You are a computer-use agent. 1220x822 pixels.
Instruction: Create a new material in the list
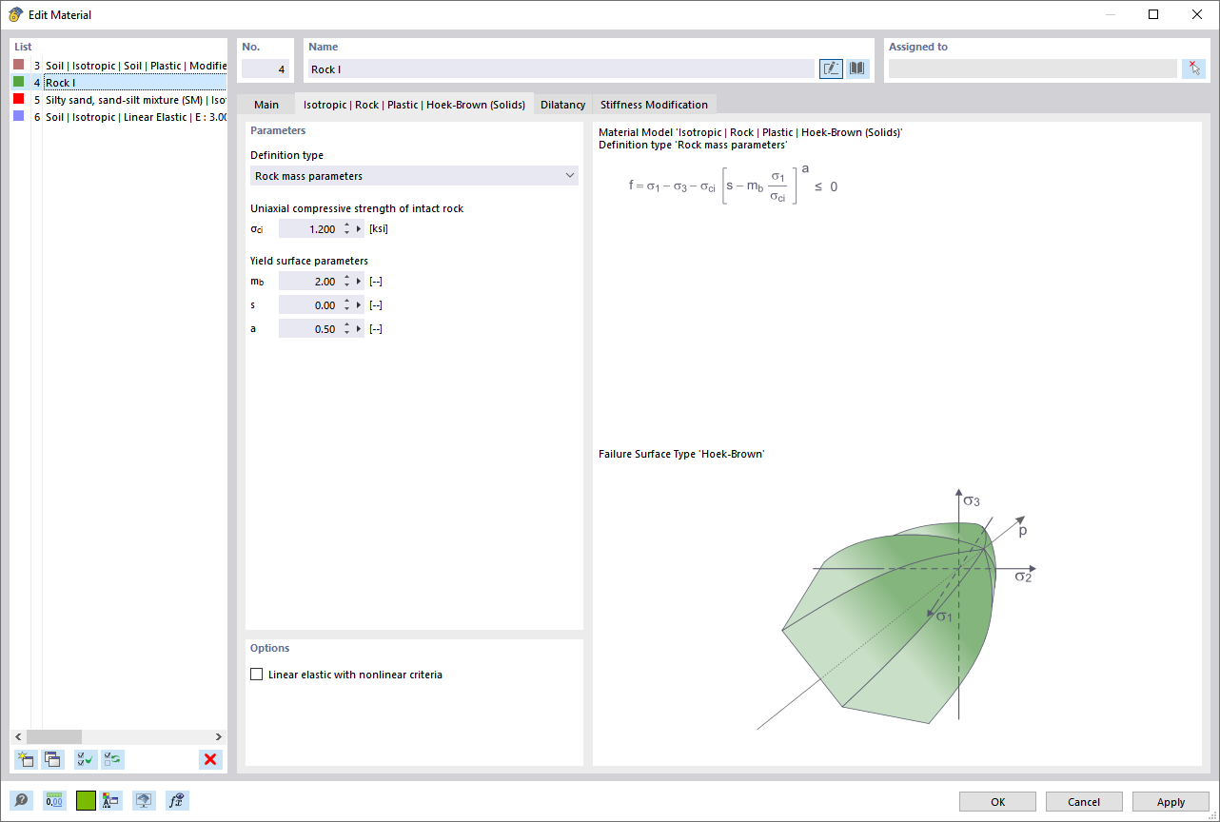click(25, 759)
